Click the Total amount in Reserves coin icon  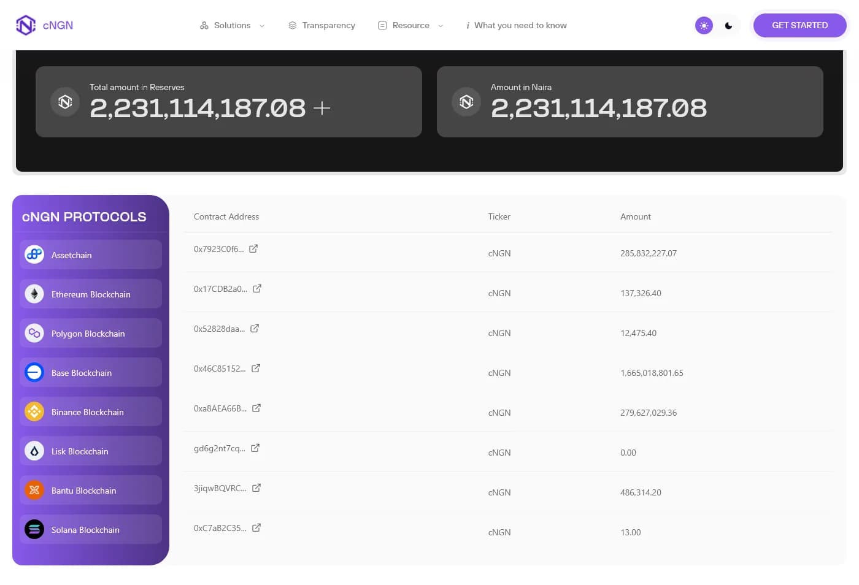tap(65, 102)
